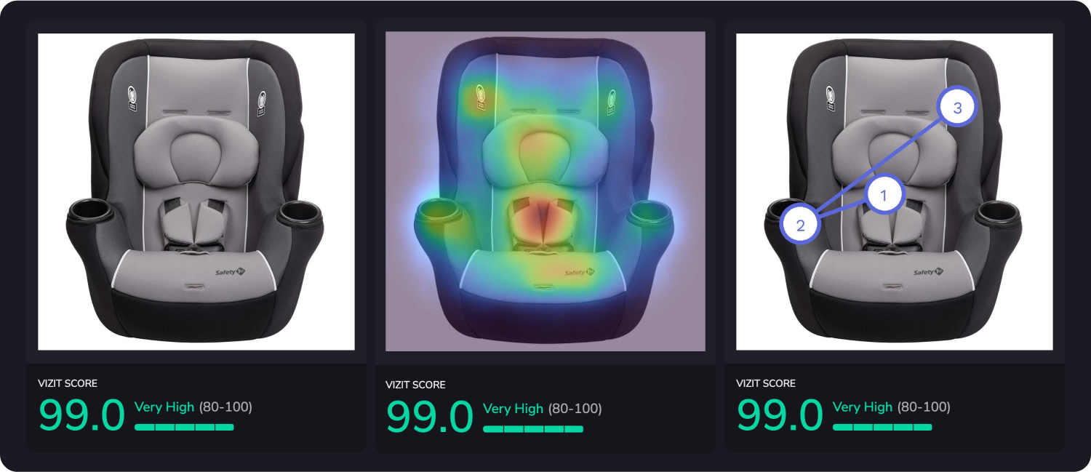
Task: Open the heatmap car seat image
Action: click(x=545, y=191)
